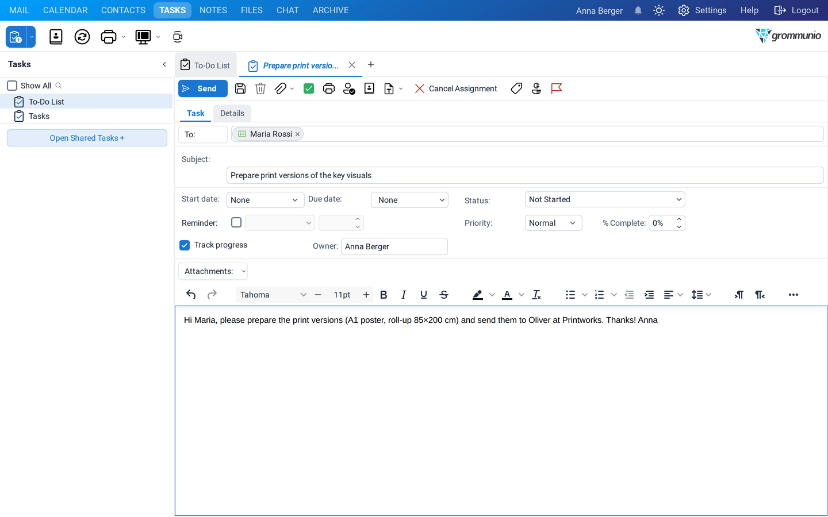828x517 pixels.
Task: Switch to the Details tab
Action: pos(232,113)
